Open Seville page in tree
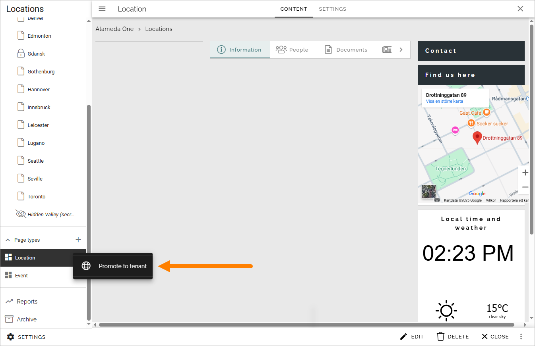This screenshot has width=535, height=346. pos(35,179)
